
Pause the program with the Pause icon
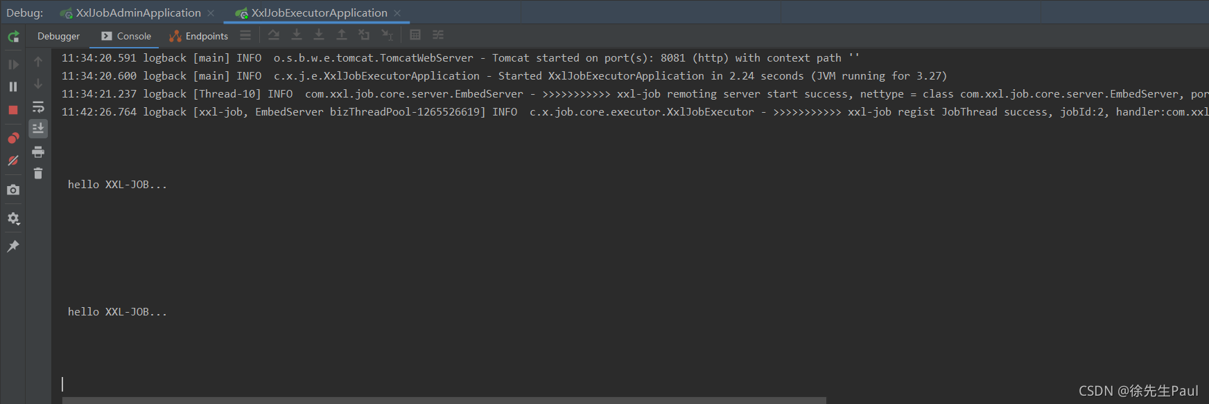[x=13, y=86]
